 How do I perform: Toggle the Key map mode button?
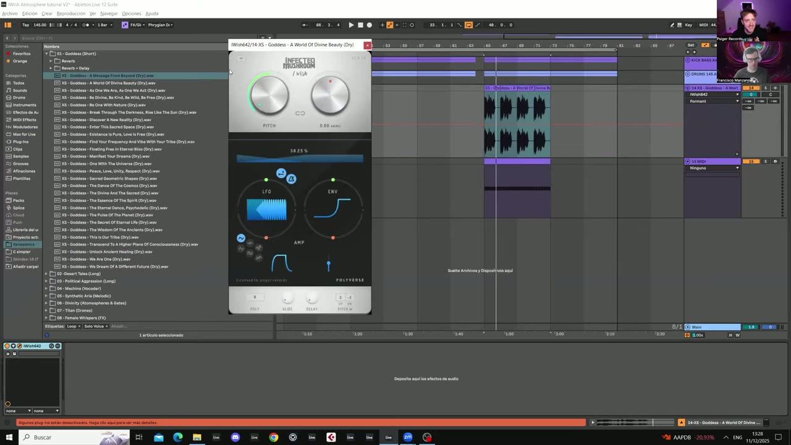tap(688, 25)
